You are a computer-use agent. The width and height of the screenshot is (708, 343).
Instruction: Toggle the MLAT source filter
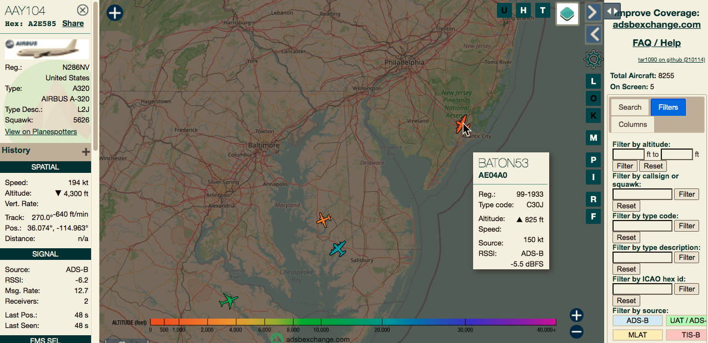point(637,335)
